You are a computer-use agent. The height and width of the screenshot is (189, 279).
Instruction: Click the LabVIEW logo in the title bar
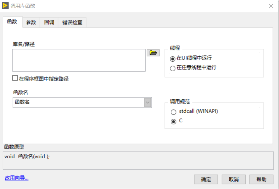(6, 6)
